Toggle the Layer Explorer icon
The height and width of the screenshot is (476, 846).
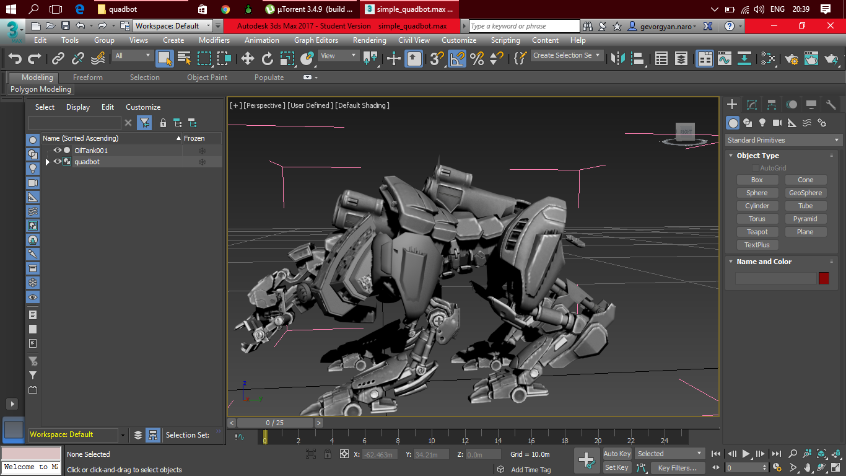point(681,58)
